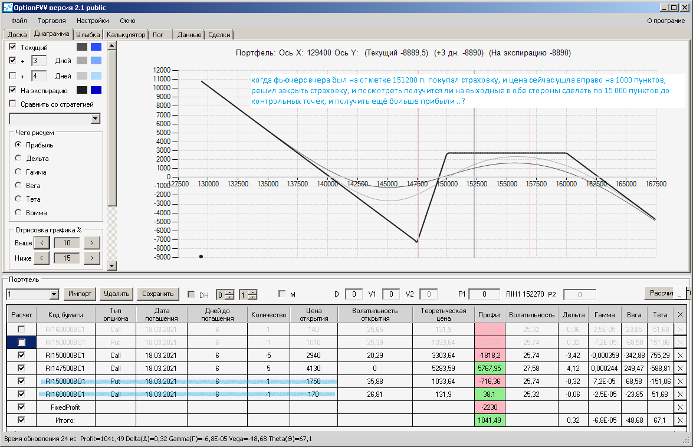The height and width of the screenshot is (447, 693).
Task: Increase the Ниже percentage with right arrow
Action: [92, 258]
